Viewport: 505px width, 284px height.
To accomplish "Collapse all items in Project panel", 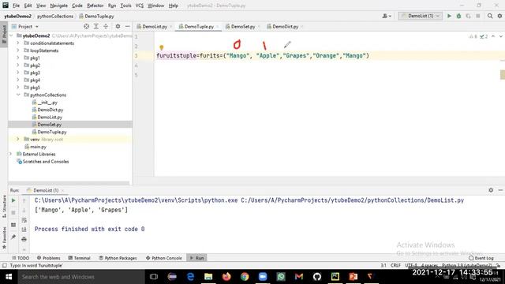I will tap(106, 26).
